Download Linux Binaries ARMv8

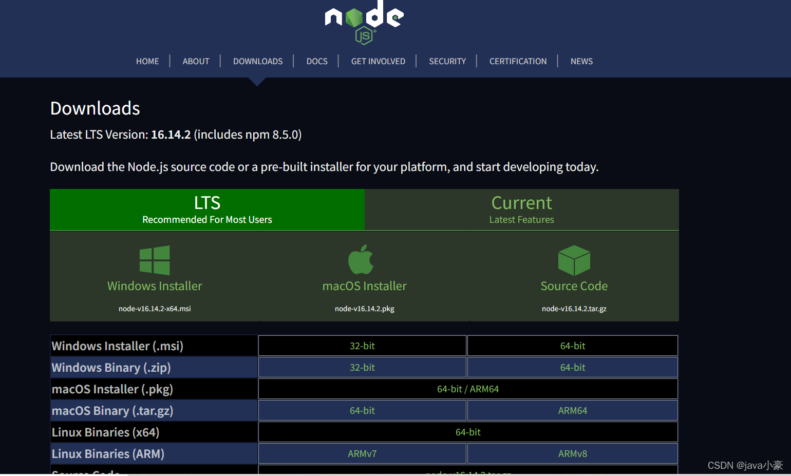573,453
